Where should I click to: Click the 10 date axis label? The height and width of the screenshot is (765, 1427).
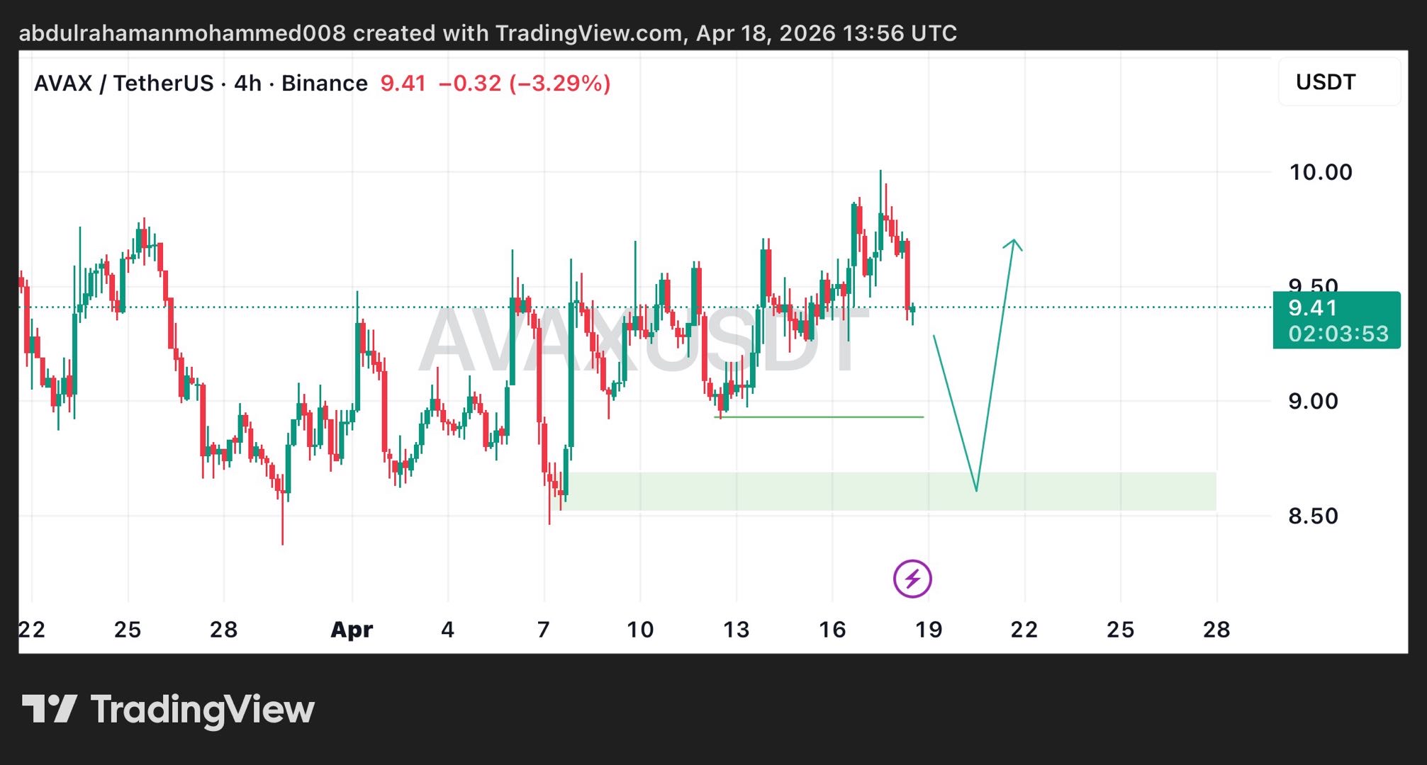(x=640, y=630)
